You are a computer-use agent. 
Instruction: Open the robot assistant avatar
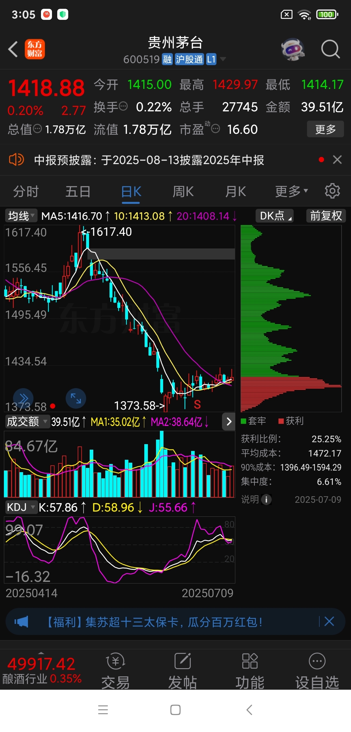(x=293, y=49)
